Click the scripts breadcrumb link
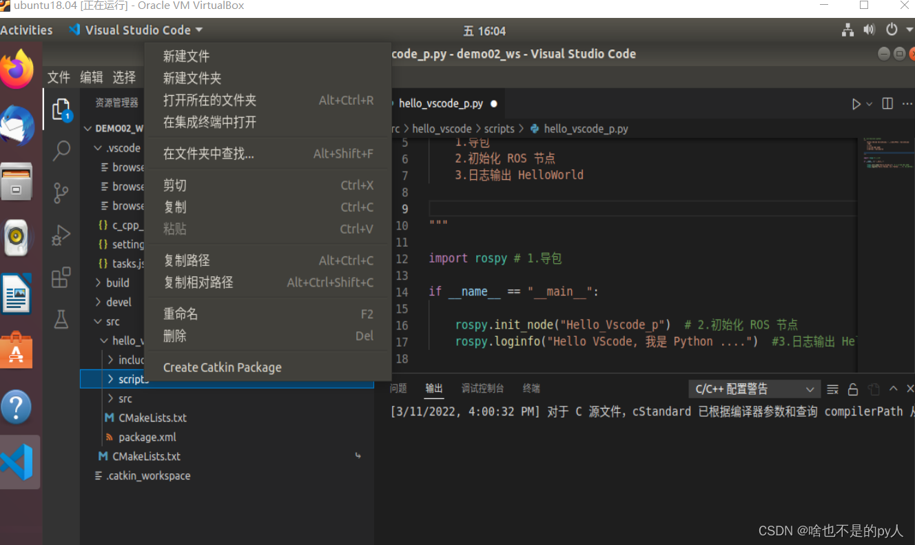 tap(498, 128)
